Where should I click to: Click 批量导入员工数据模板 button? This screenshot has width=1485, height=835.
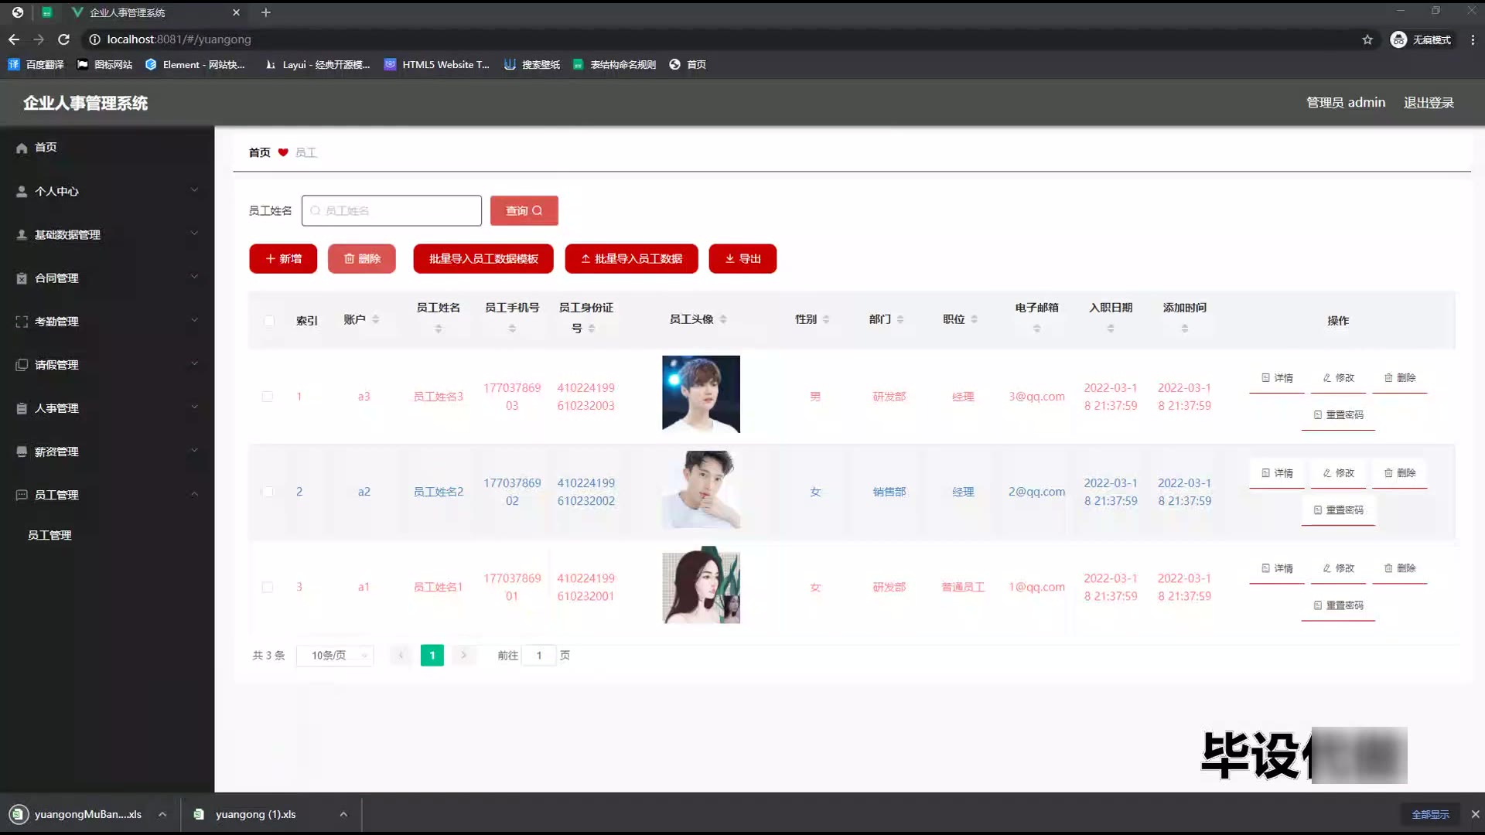tap(483, 258)
